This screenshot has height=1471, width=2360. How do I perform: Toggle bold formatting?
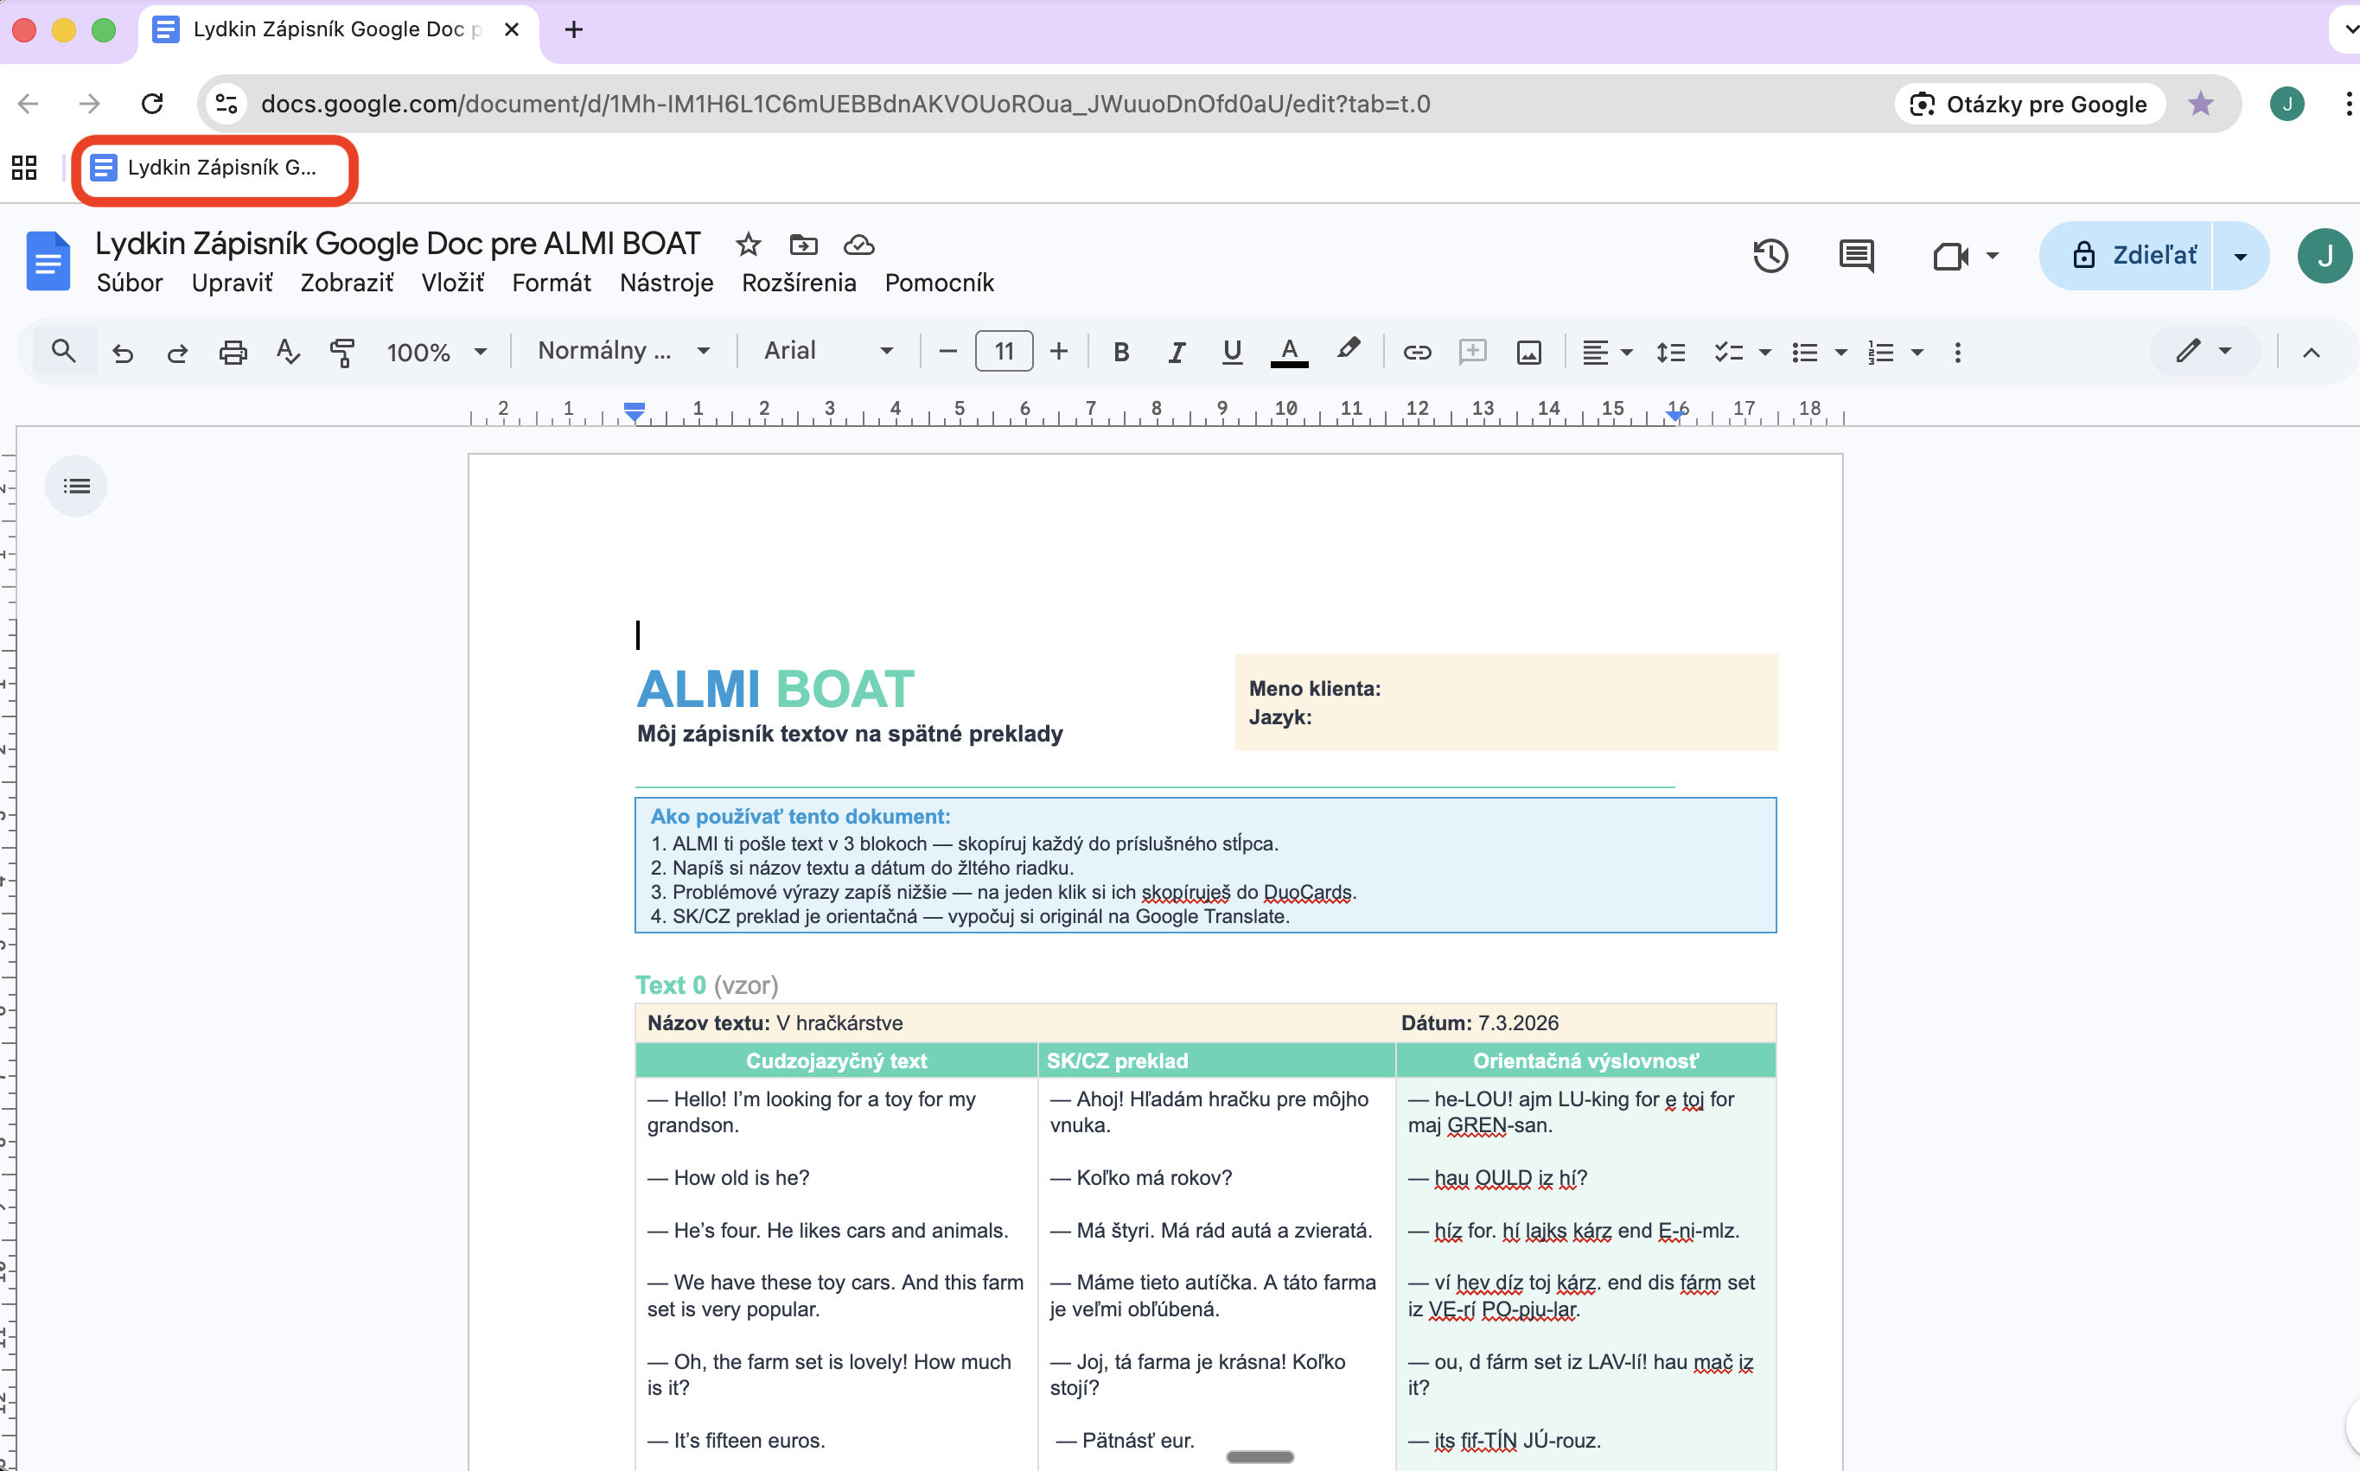click(x=1120, y=351)
